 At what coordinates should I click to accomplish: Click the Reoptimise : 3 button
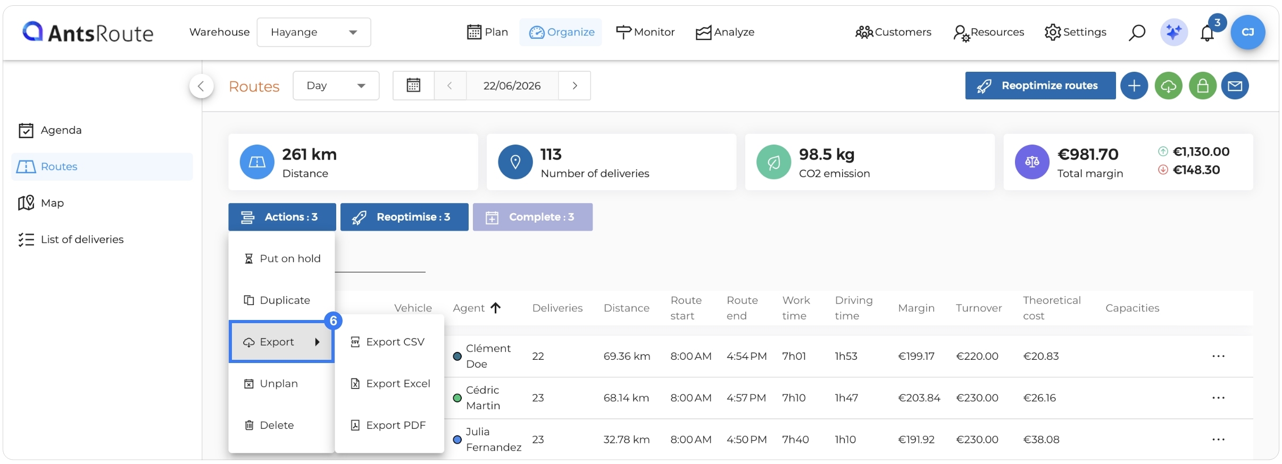pyautogui.click(x=404, y=217)
